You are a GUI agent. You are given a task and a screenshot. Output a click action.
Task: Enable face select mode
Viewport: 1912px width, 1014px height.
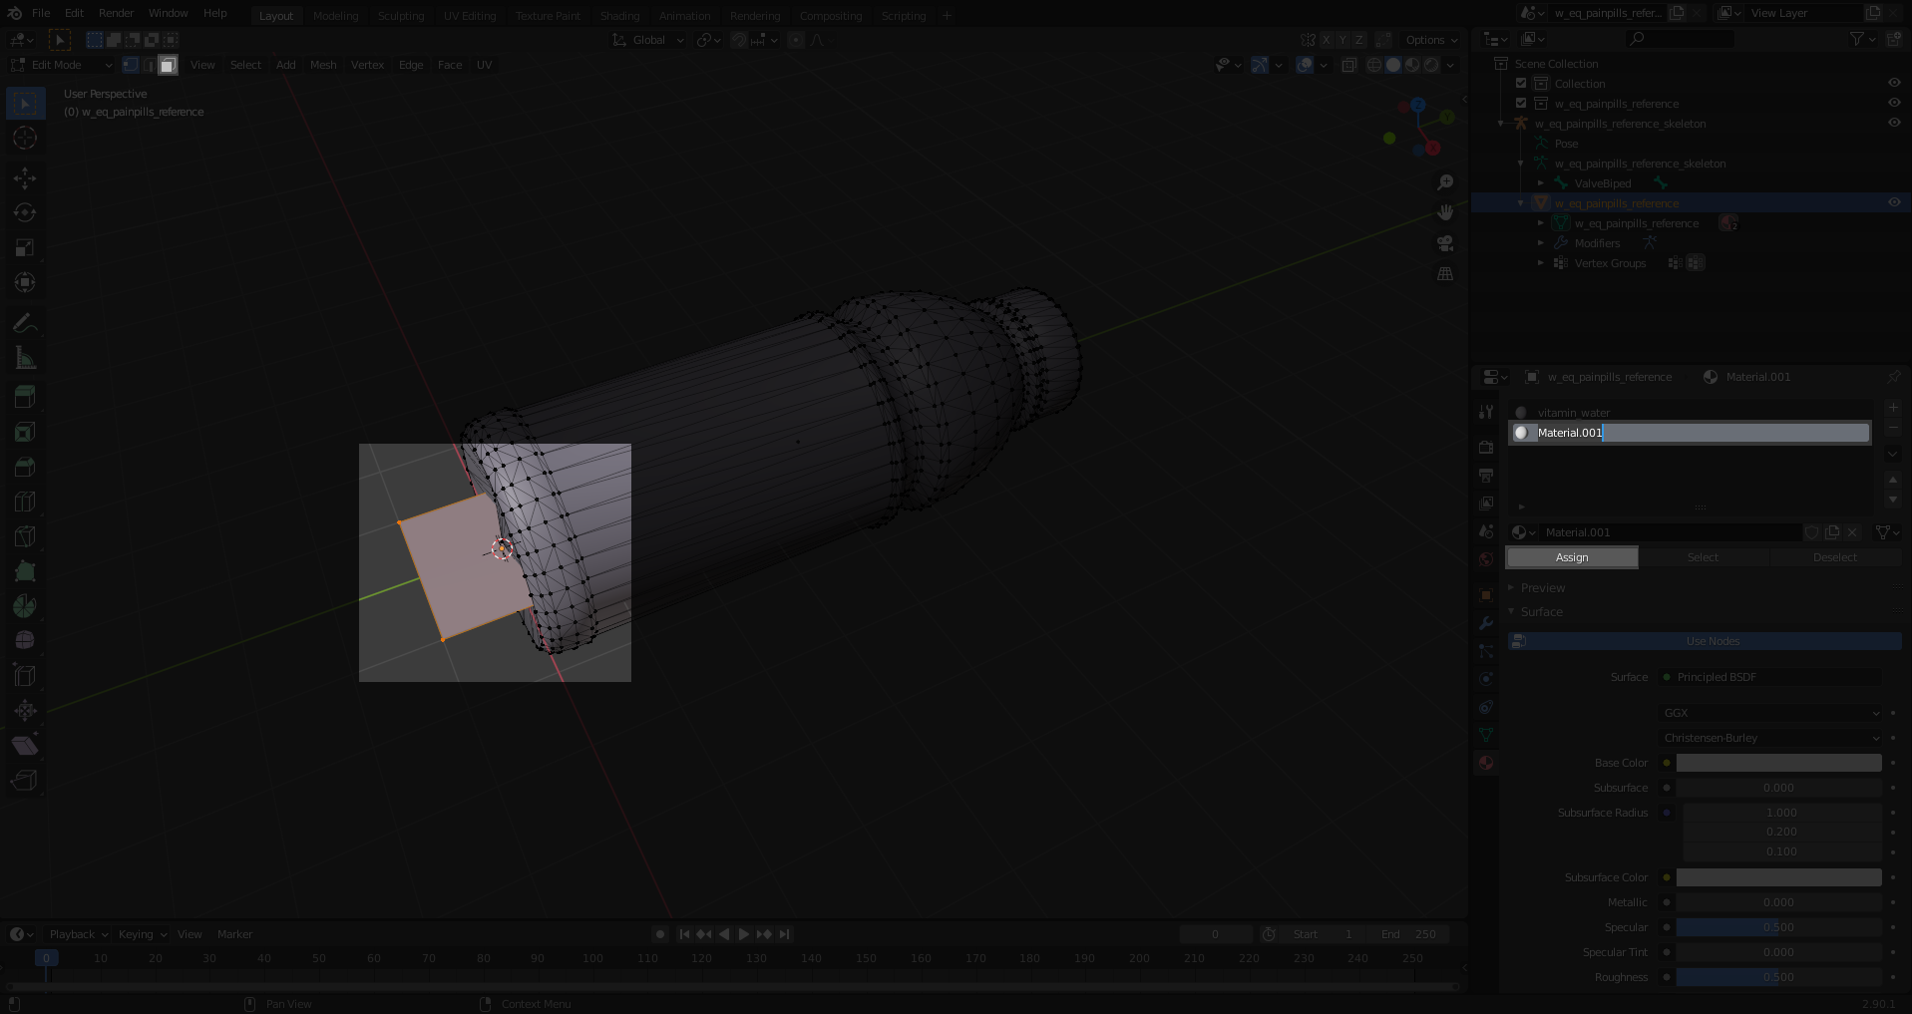coord(168,65)
